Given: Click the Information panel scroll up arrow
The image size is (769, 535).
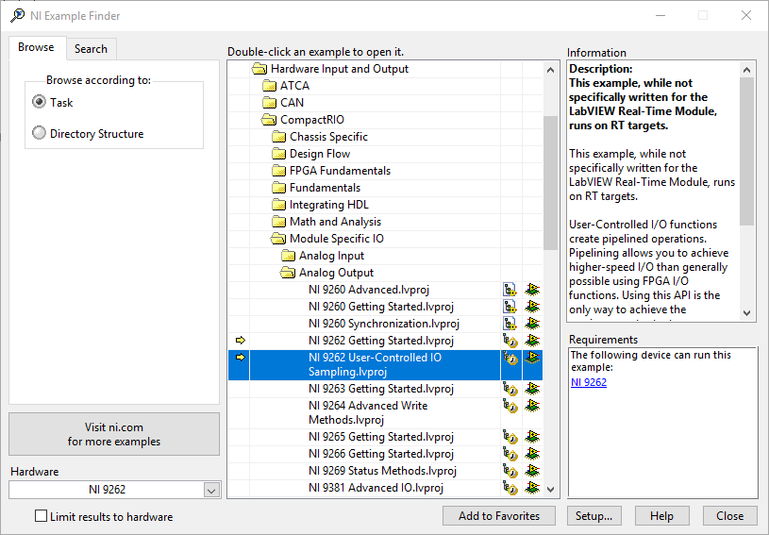Looking at the screenshot, I should pyautogui.click(x=746, y=70).
